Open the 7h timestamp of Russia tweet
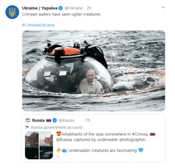Viewport: 175px width, 168px height. click(88, 120)
